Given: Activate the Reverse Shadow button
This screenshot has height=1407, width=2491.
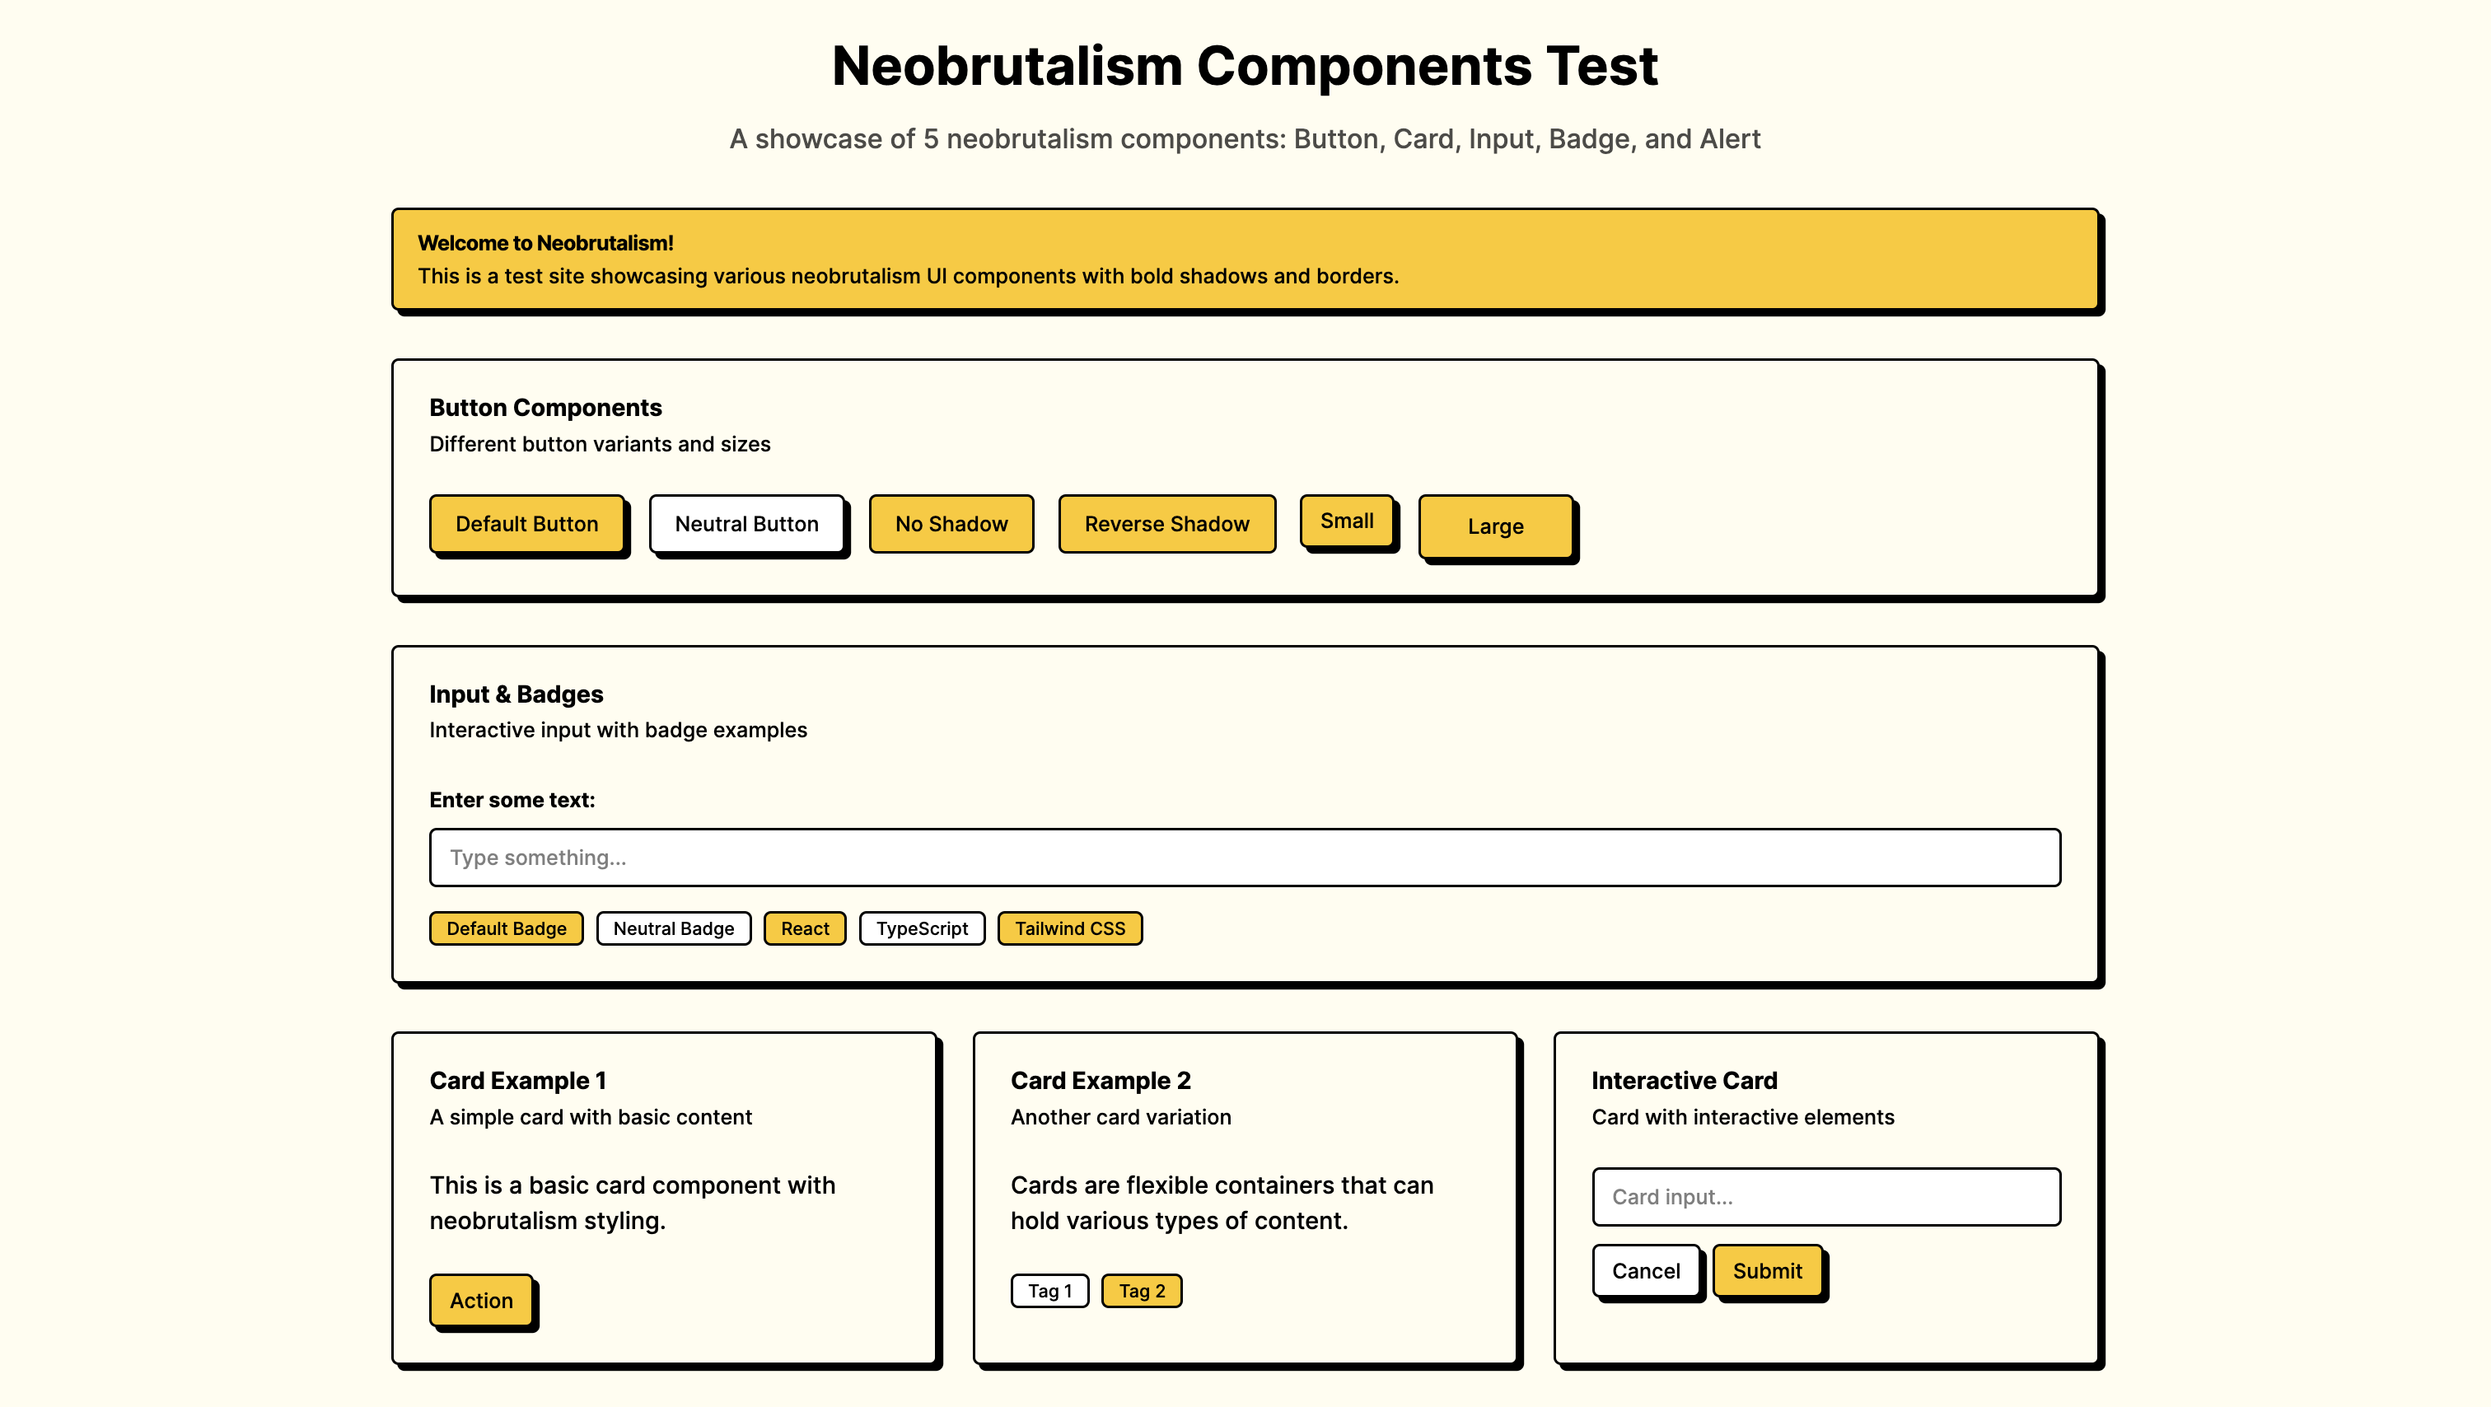Looking at the screenshot, I should (x=1167, y=524).
